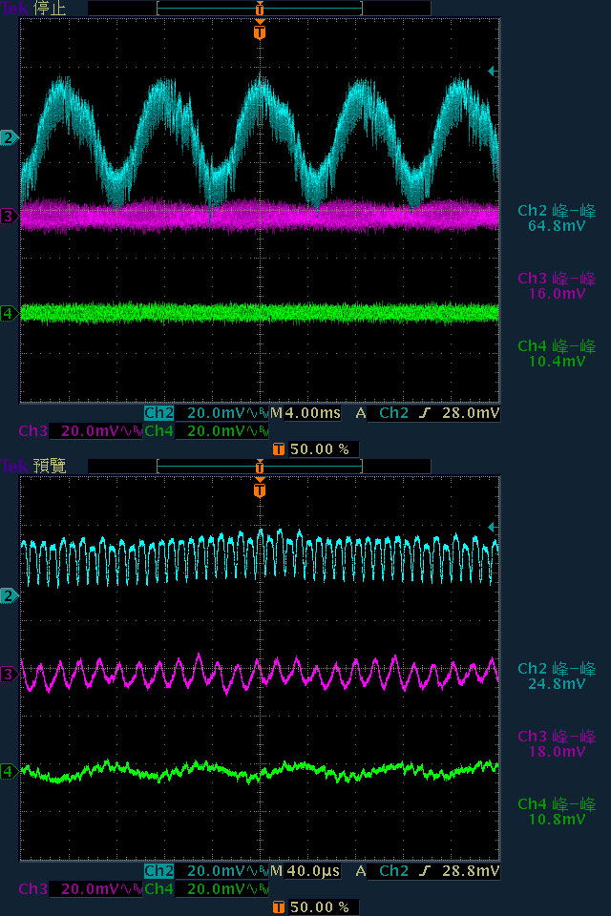Click the Ch3 ground marker in top capture
The image size is (611, 916).
9,217
